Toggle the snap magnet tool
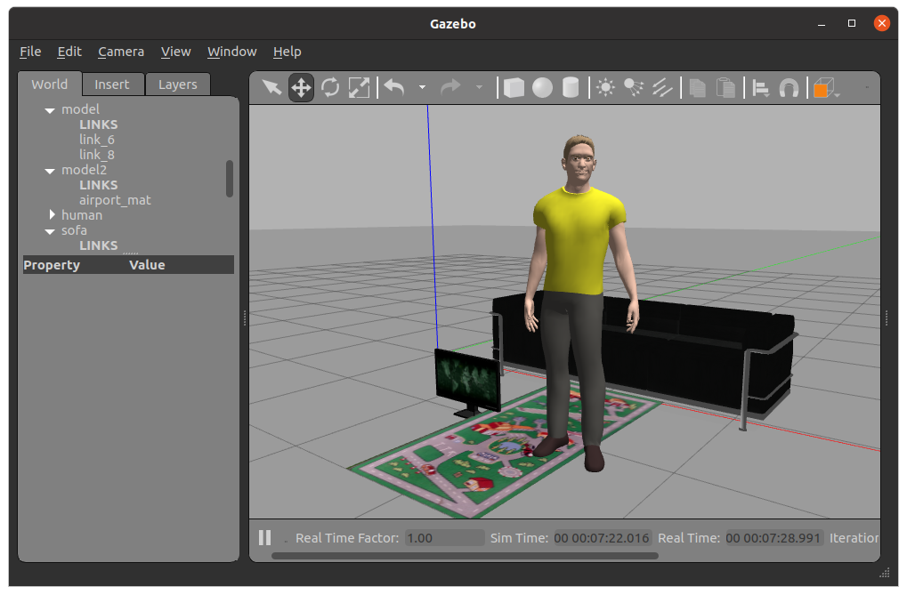The image size is (907, 595). [x=789, y=88]
